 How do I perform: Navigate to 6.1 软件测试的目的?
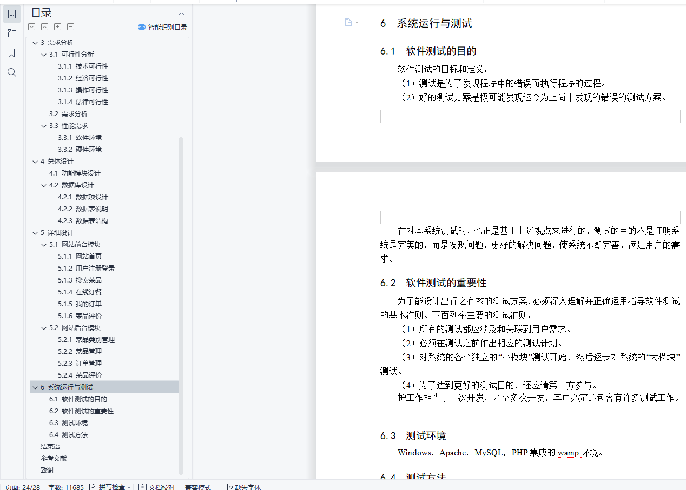click(x=78, y=399)
